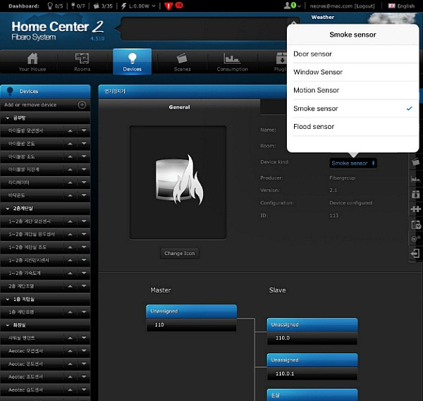Click the red alert warning icon
Screen dimensions: 423x401
(x=168, y=6)
